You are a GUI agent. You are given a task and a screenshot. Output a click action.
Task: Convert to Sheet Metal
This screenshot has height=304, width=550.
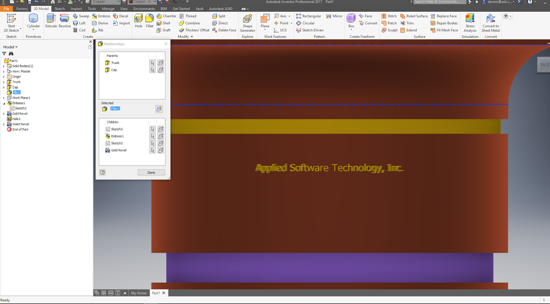491,23
